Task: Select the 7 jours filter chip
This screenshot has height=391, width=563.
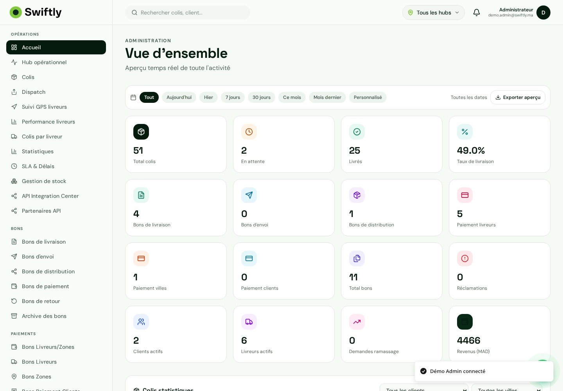Action: click(233, 97)
